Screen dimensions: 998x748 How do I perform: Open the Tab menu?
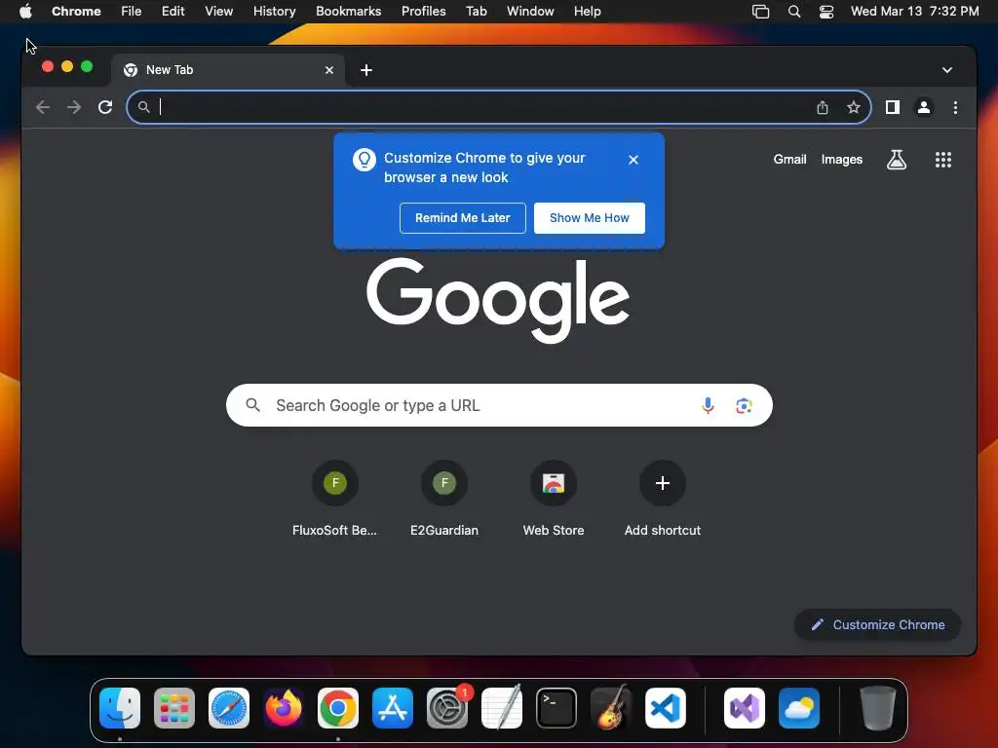476,12
